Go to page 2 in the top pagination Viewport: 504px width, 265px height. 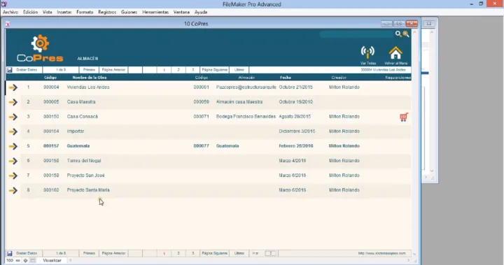pyautogui.click(x=178, y=70)
